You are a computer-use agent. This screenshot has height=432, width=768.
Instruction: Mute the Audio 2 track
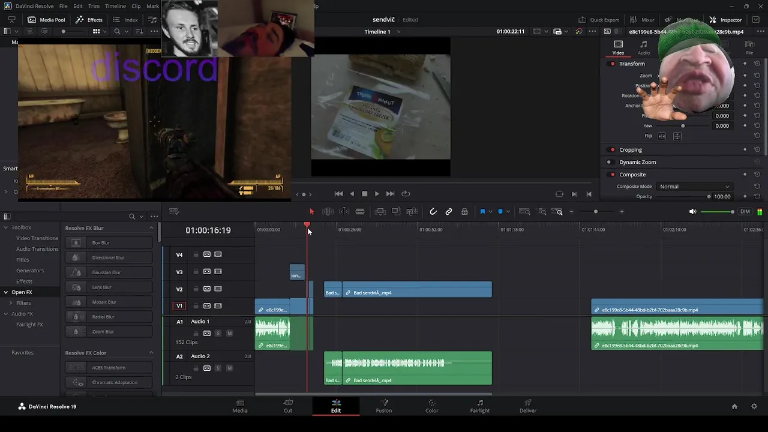[x=229, y=368]
